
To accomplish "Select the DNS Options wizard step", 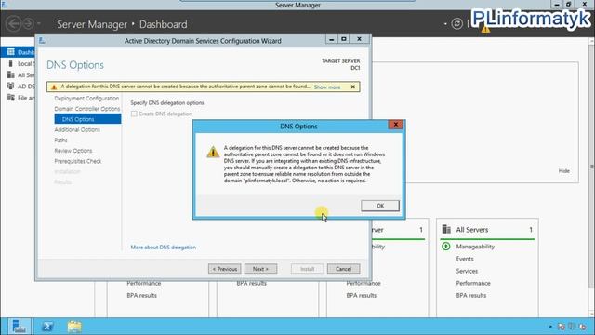I will pyautogui.click(x=87, y=119).
